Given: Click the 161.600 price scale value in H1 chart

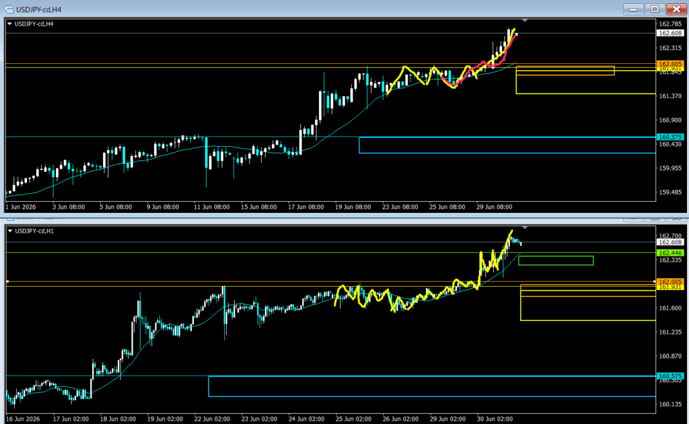Looking at the screenshot, I should point(671,308).
